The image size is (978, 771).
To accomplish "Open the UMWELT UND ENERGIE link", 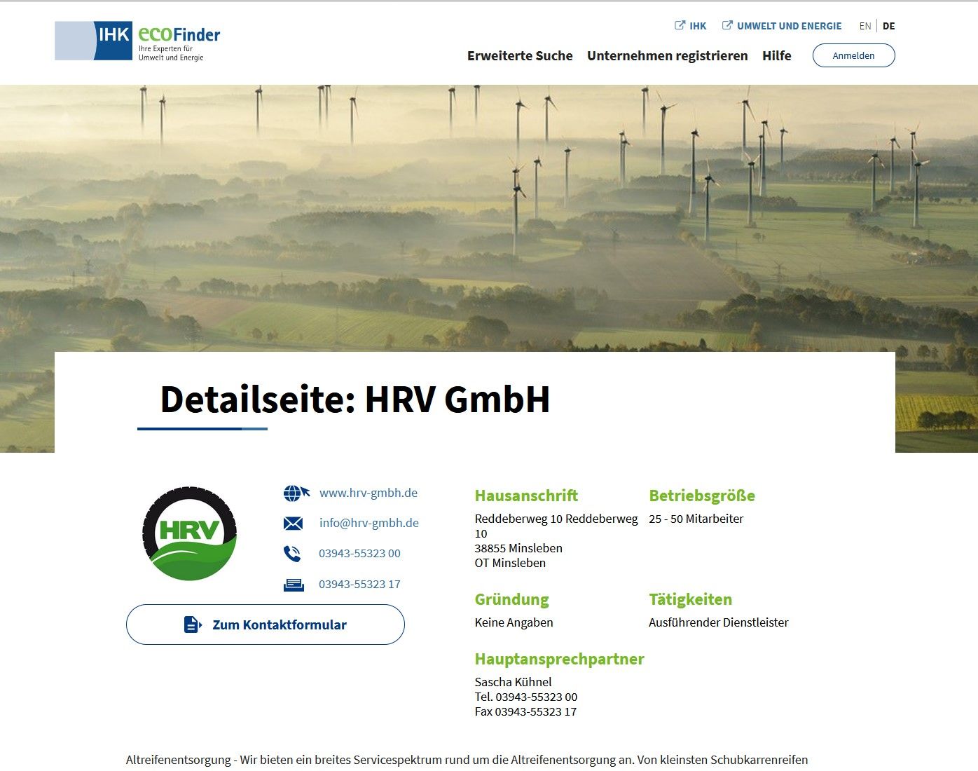I will click(789, 26).
